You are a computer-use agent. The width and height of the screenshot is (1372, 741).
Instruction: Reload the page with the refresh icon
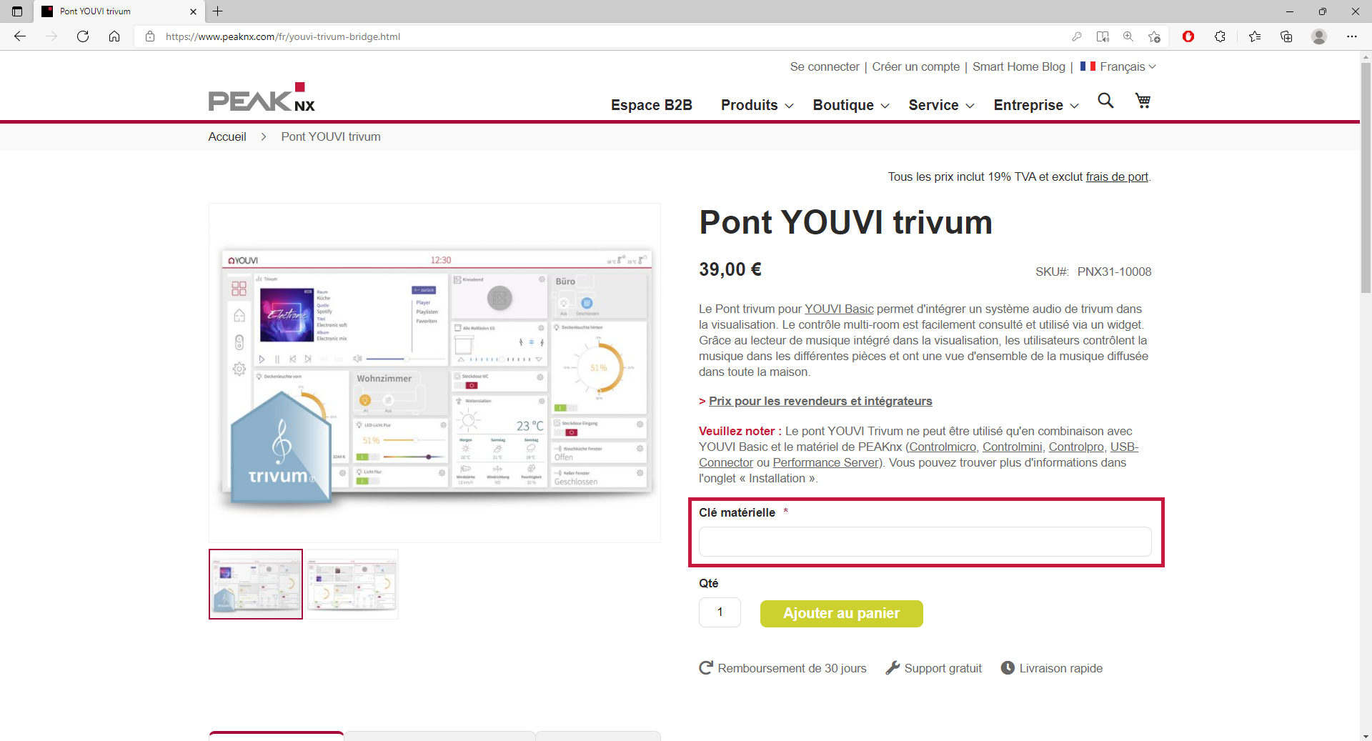click(83, 36)
